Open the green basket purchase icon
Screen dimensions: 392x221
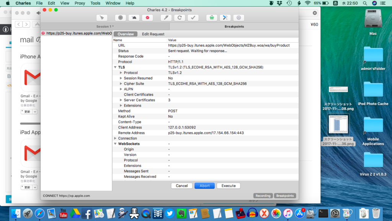pyautogui.click(x=212, y=18)
